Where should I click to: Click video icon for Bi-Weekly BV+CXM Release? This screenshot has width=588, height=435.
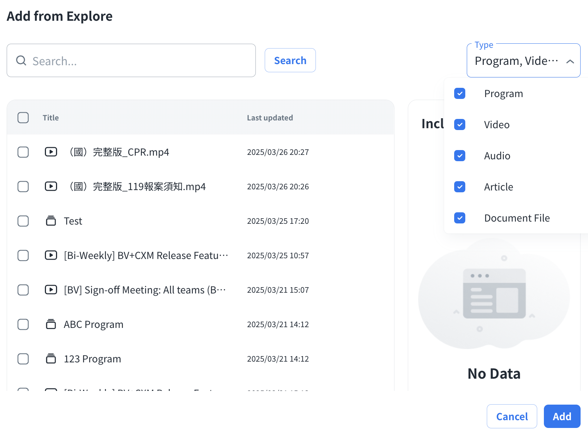coord(51,255)
